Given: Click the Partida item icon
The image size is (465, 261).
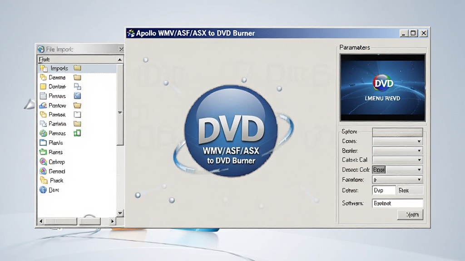Looking at the screenshot, I should click(43, 124).
